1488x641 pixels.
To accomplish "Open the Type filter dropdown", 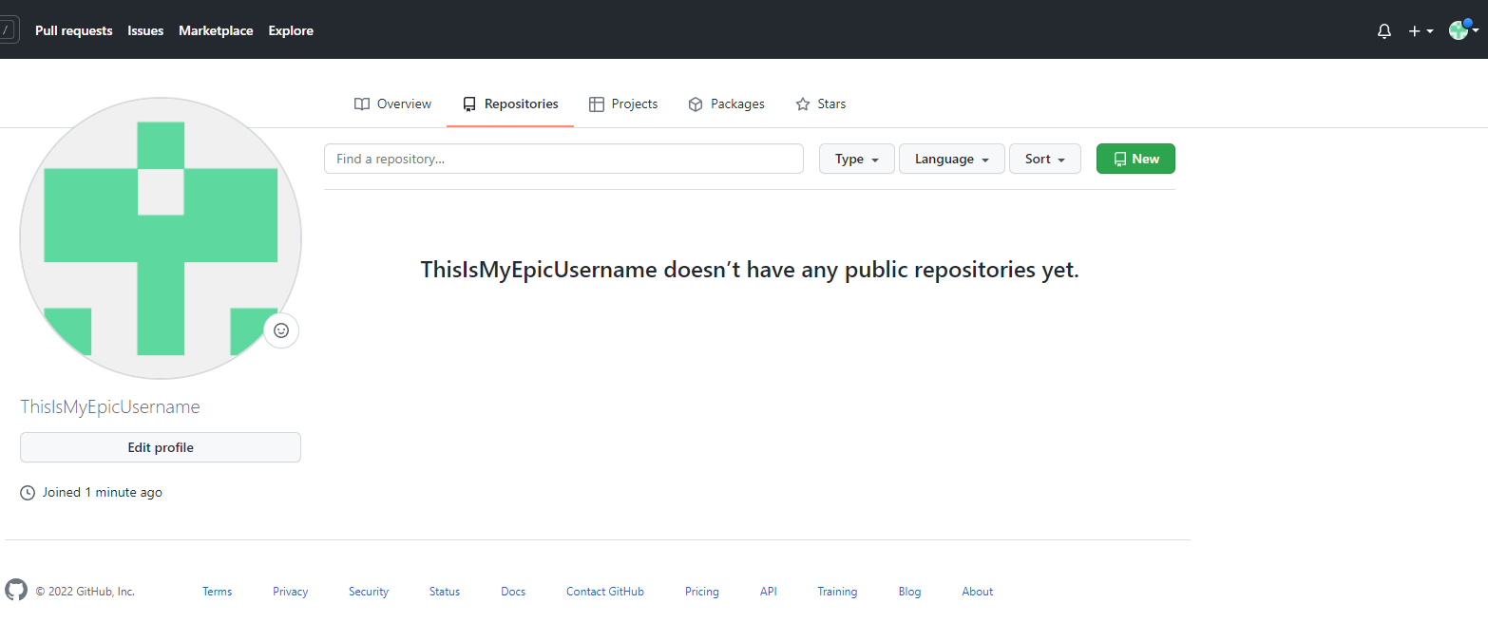I will click(855, 159).
